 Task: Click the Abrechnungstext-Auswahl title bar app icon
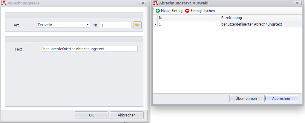point(155,3)
